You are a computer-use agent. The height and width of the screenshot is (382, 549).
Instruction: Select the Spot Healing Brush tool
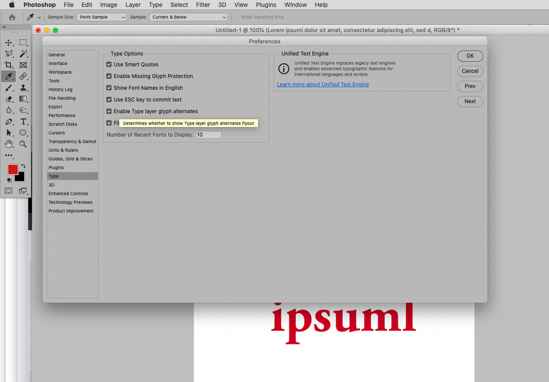(x=23, y=76)
